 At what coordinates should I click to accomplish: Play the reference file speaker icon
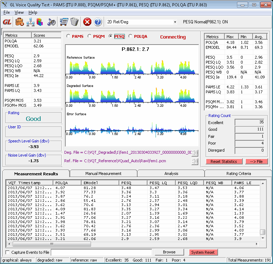[x=195, y=162]
